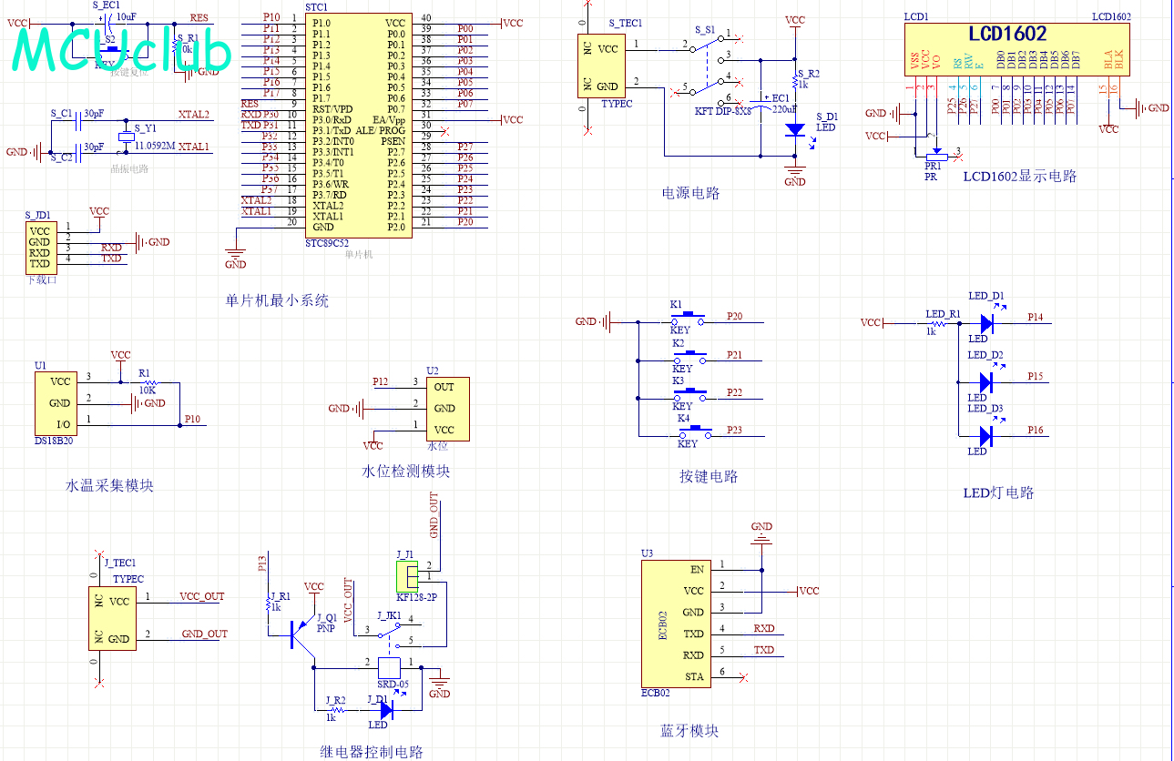1174x761 pixels.
Task: Click the 'EA/Vpp' pin name
Action: (x=389, y=119)
